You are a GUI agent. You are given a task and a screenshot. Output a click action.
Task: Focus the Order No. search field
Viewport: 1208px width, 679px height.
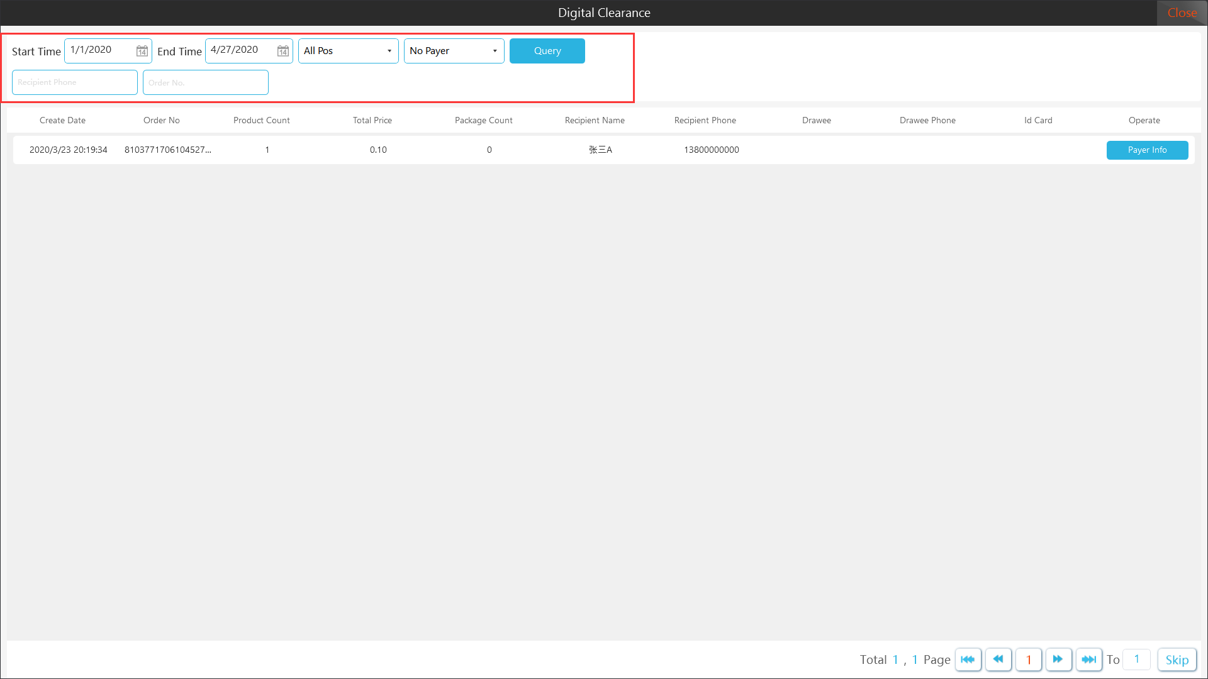point(206,82)
